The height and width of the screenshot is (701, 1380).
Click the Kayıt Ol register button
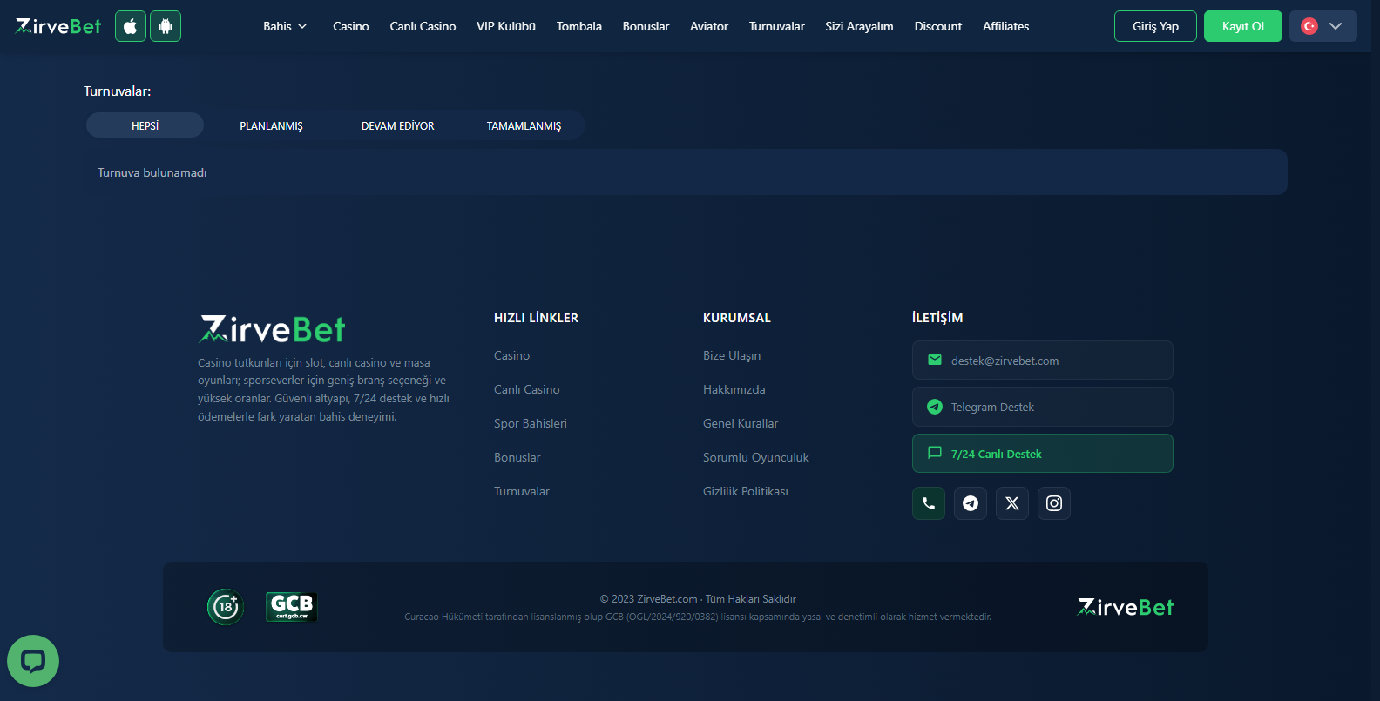tap(1243, 26)
